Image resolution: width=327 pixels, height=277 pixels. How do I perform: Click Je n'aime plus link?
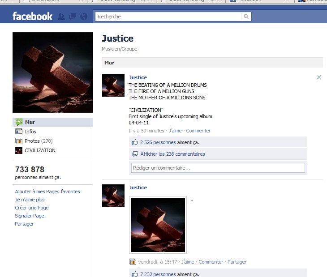pyautogui.click(x=30, y=200)
